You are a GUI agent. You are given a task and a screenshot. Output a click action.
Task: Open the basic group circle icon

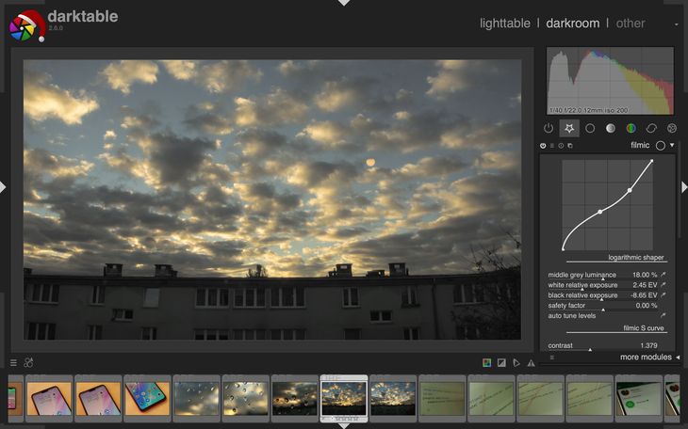(590, 128)
